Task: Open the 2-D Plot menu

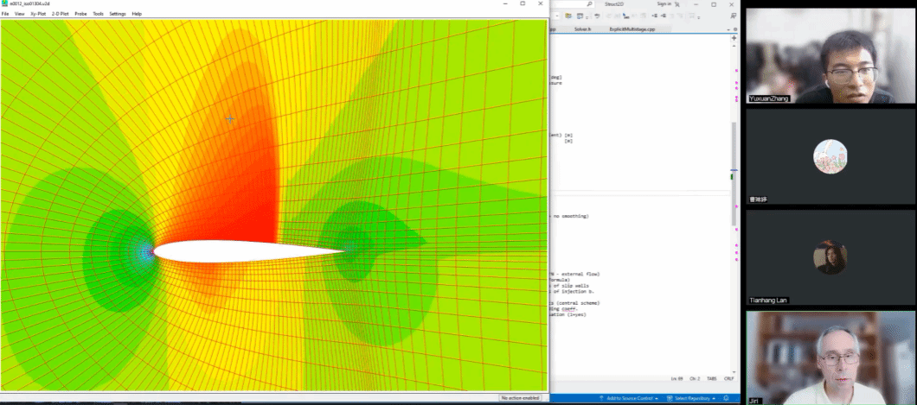Action: click(61, 14)
